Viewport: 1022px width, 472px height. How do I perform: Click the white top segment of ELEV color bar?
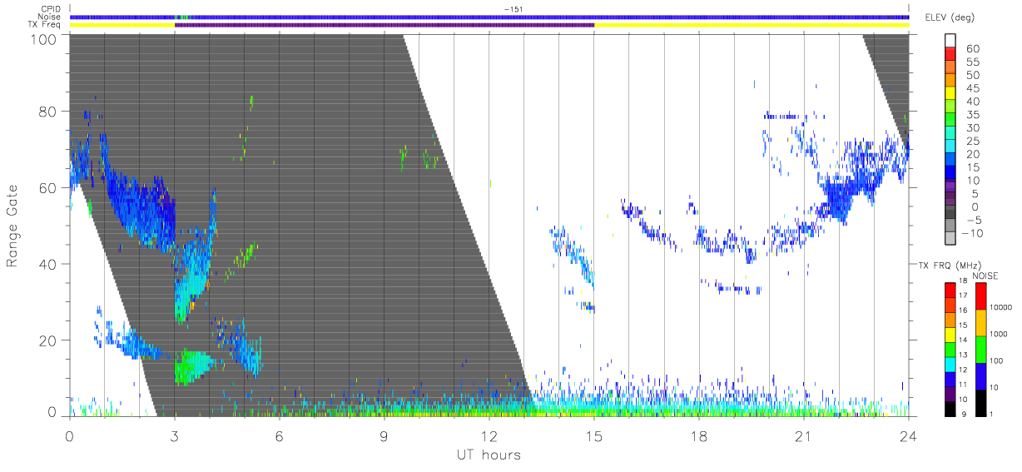click(x=951, y=42)
